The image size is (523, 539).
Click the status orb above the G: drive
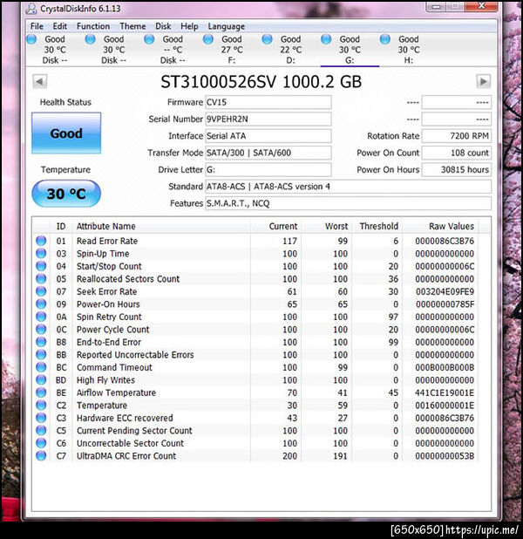click(326, 39)
